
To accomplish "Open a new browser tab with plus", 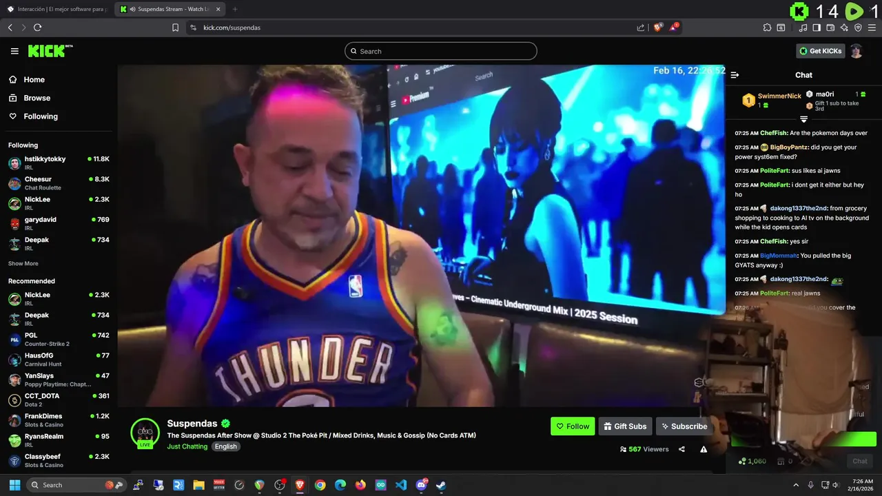I will [x=235, y=9].
